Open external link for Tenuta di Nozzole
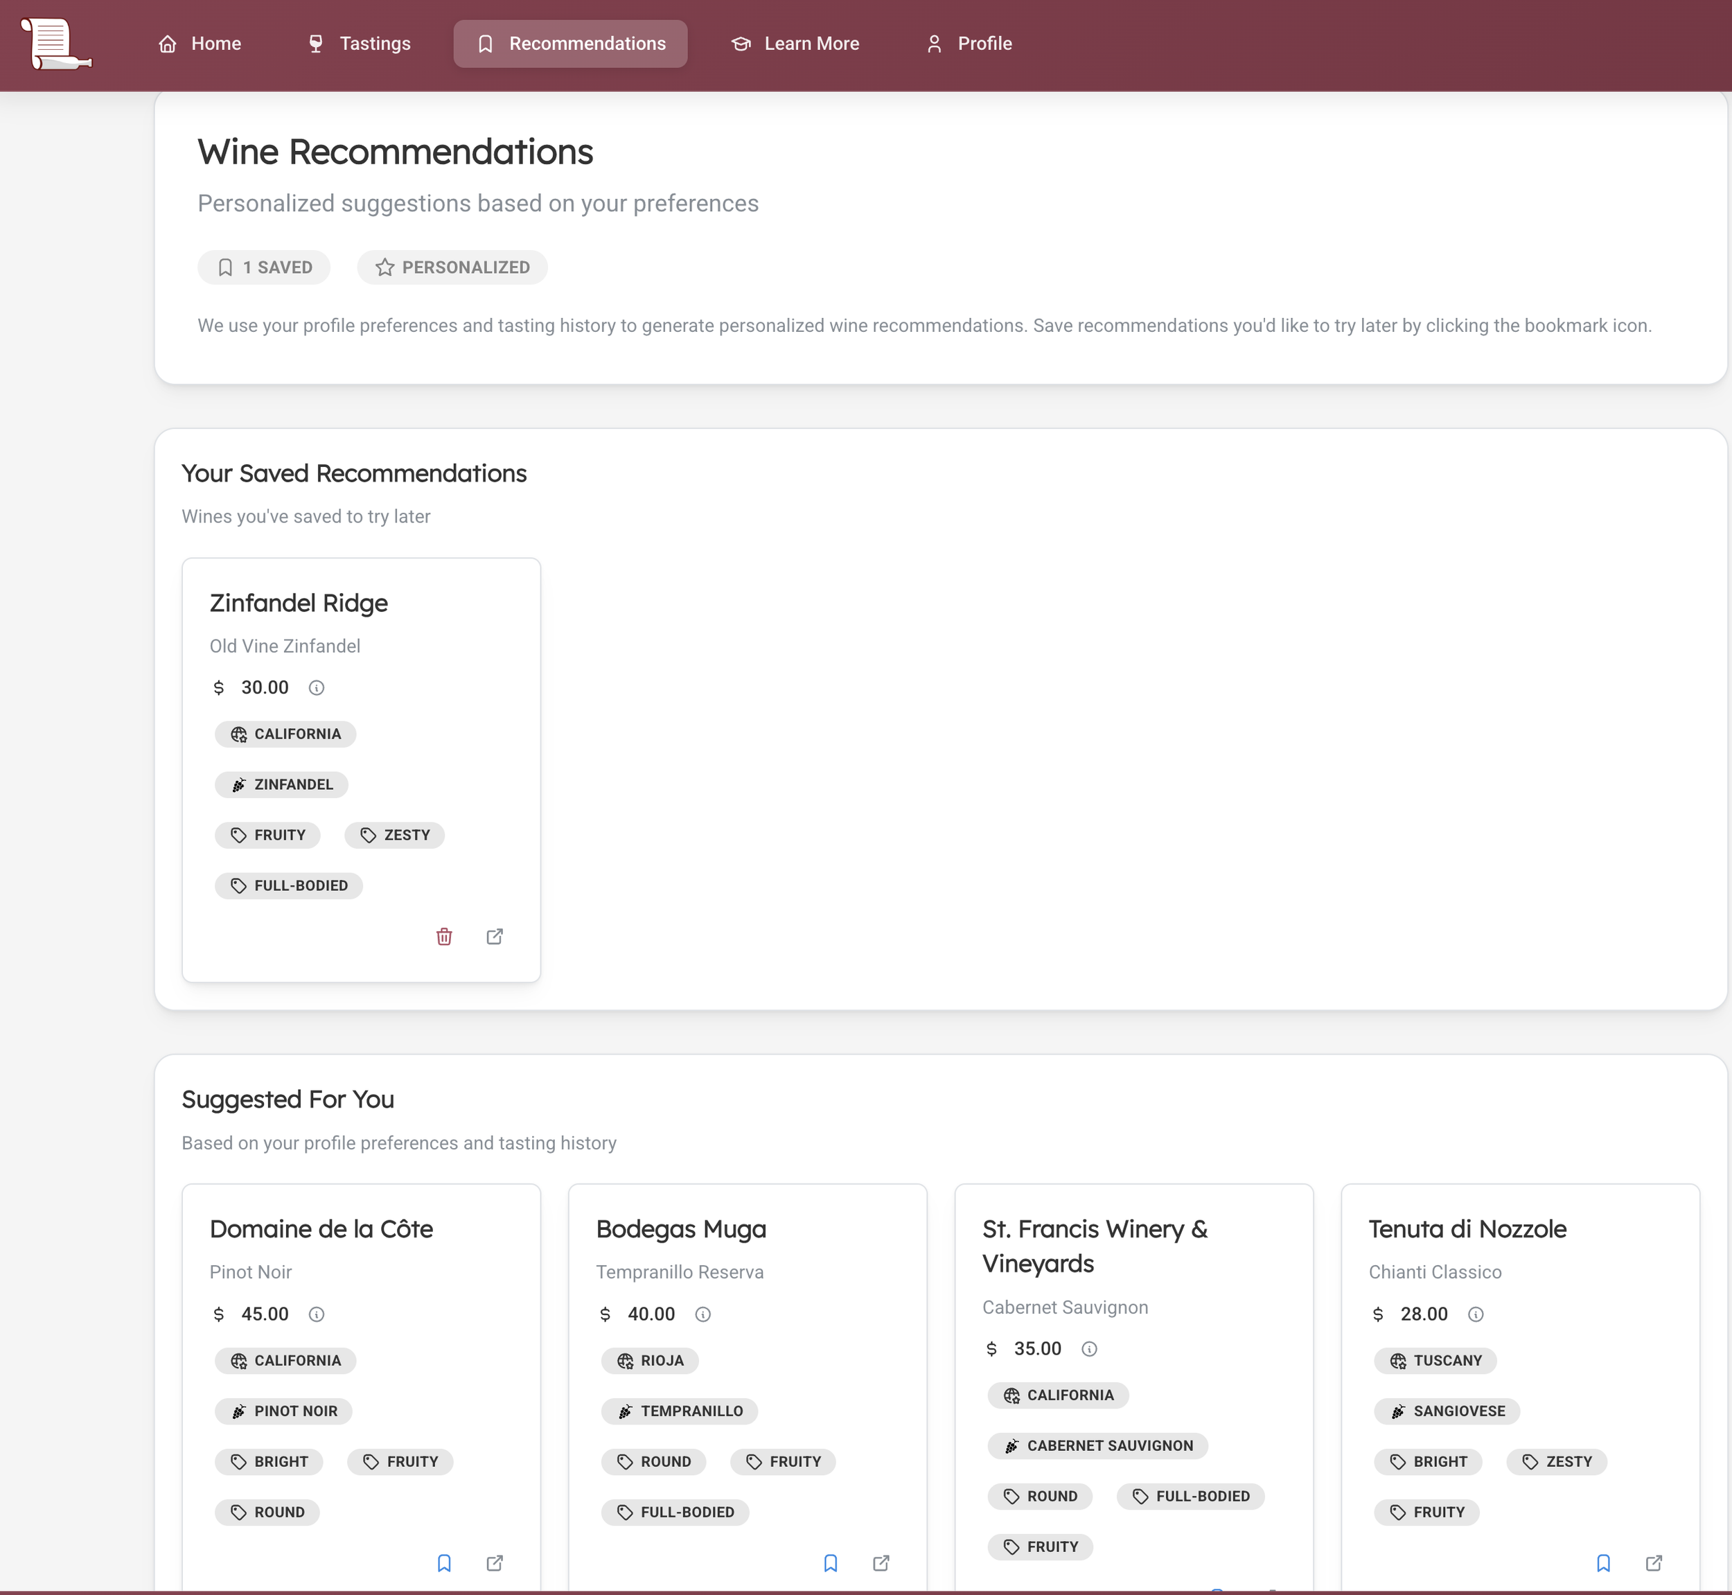The width and height of the screenshot is (1732, 1595). tap(1654, 1563)
